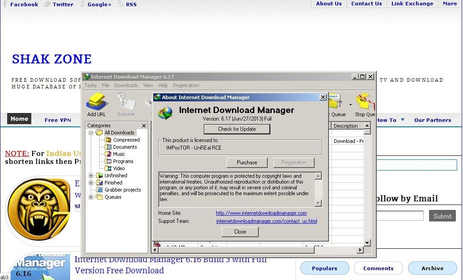The height and width of the screenshot is (280, 463).
Task: Click the Google+ link at top
Action: coord(100,4)
